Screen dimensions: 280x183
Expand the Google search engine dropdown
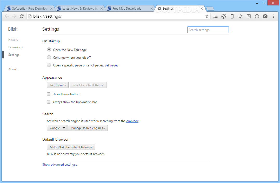click(x=57, y=128)
